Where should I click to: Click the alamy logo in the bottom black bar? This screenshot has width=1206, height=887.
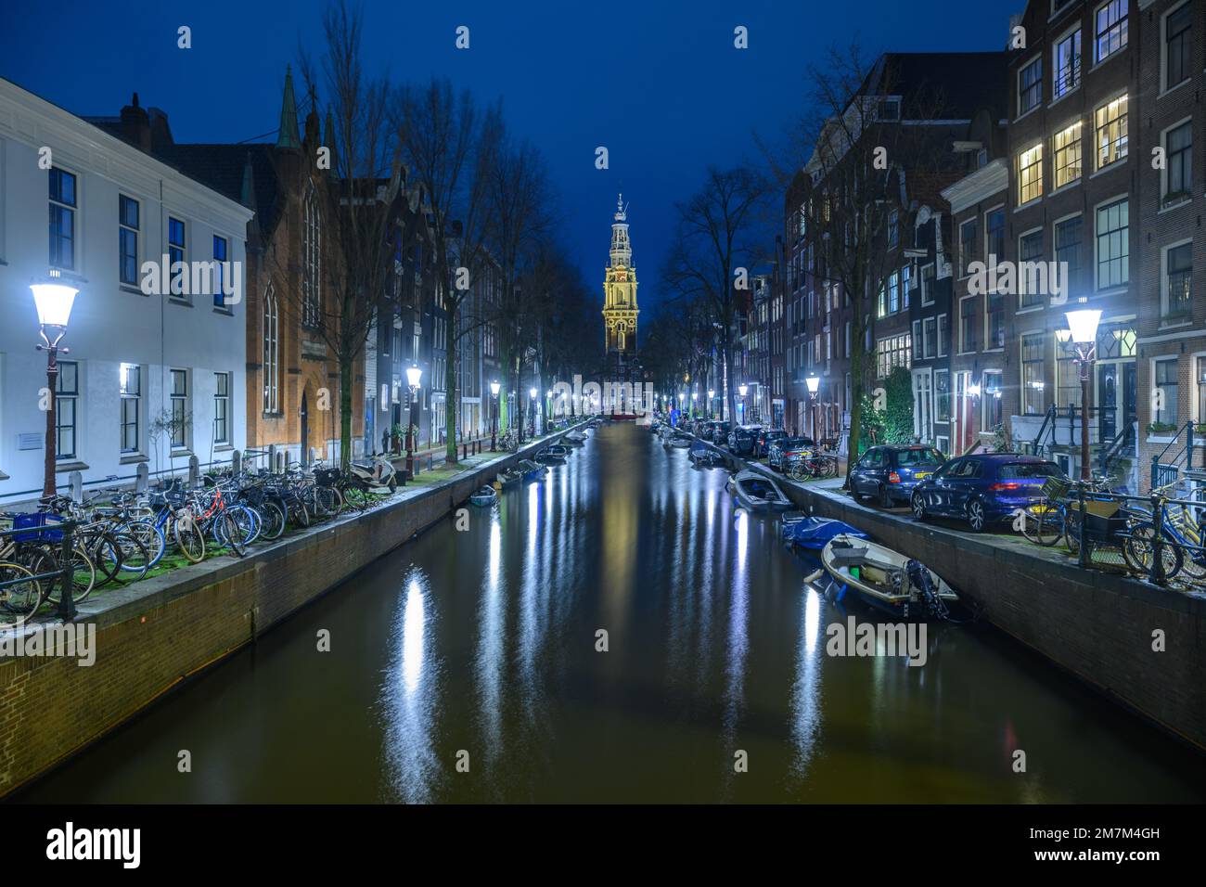pos(93,845)
